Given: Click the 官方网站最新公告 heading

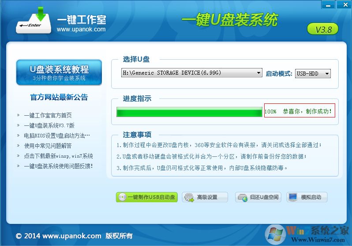Looking at the screenshot, I should [x=59, y=97].
